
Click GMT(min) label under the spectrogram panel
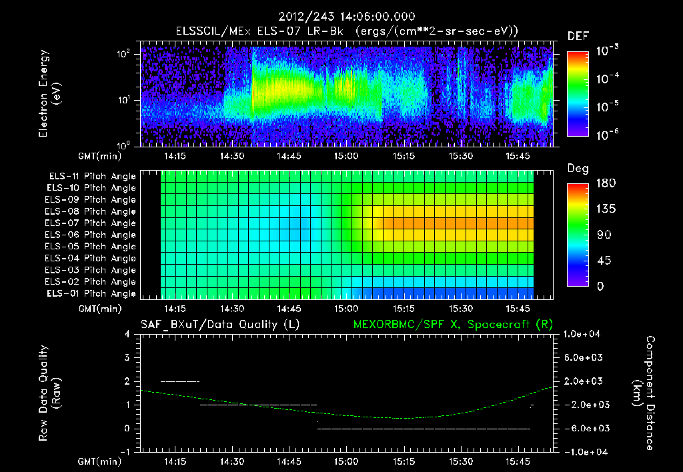click(x=99, y=156)
